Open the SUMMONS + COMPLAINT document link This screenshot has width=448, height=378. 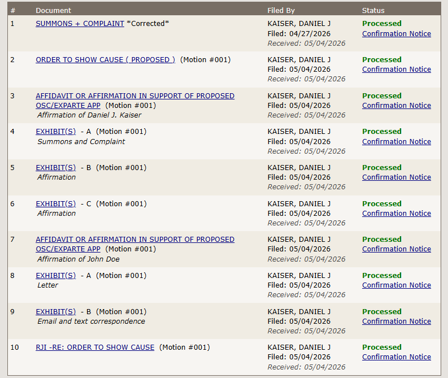[x=80, y=23]
